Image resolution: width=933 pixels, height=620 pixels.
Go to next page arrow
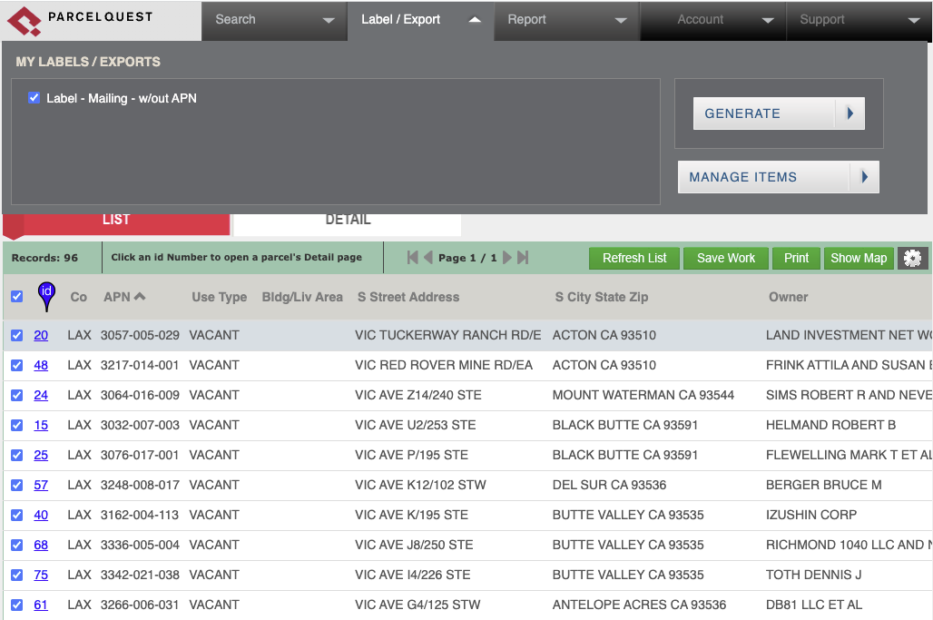pos(507,258)
